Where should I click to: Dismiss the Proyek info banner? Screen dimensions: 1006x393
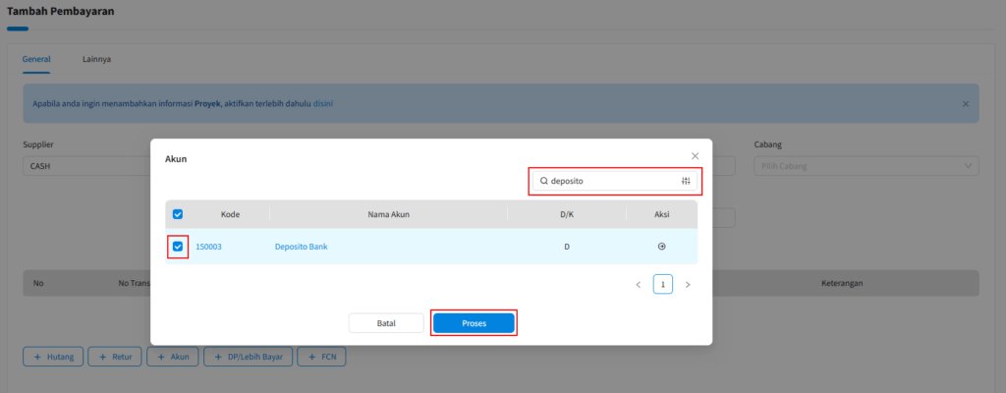tap(965, 103)
